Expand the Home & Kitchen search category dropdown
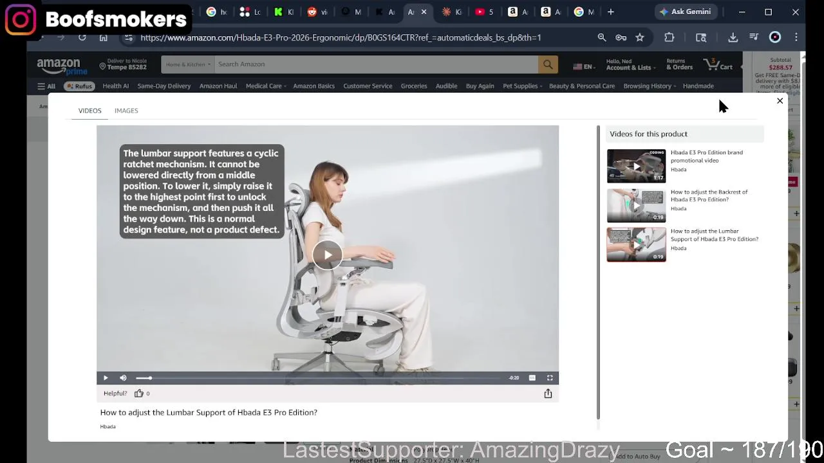The height and width of the screenshot is (463, 824). click(x=187, y=64)
